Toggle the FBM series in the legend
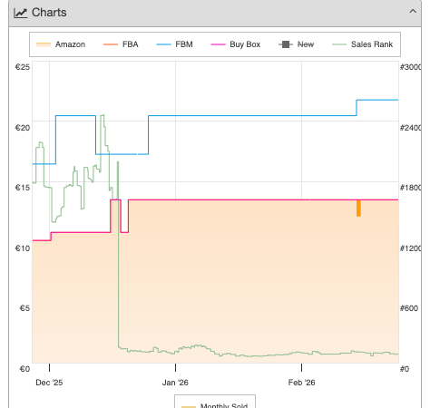The height and width of the screenshot is (408, 430). click(x=174, y=44)
